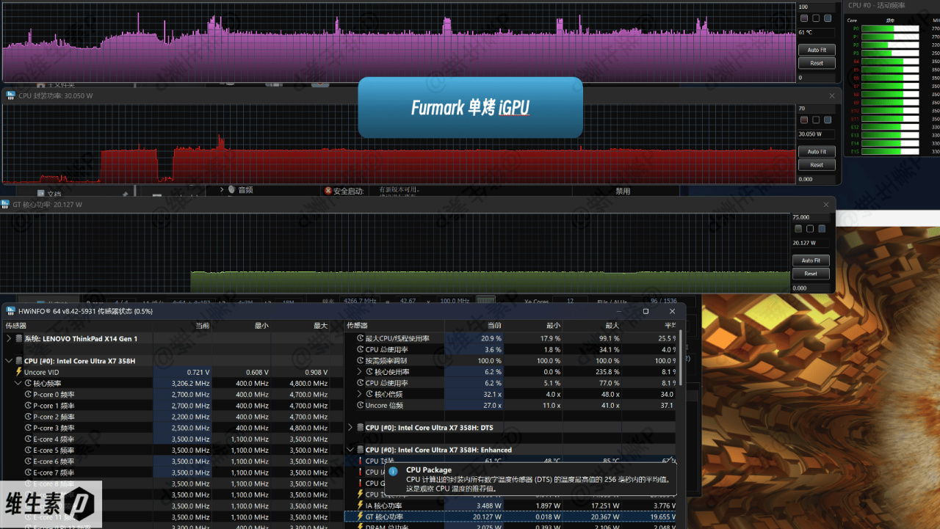The image size is (940, 529).
Task: Click the clock icon beside P-core 2 频率
Action: (28, 417)
